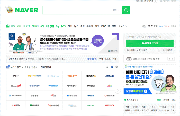Show next issue with right arrow

point(173,59)
